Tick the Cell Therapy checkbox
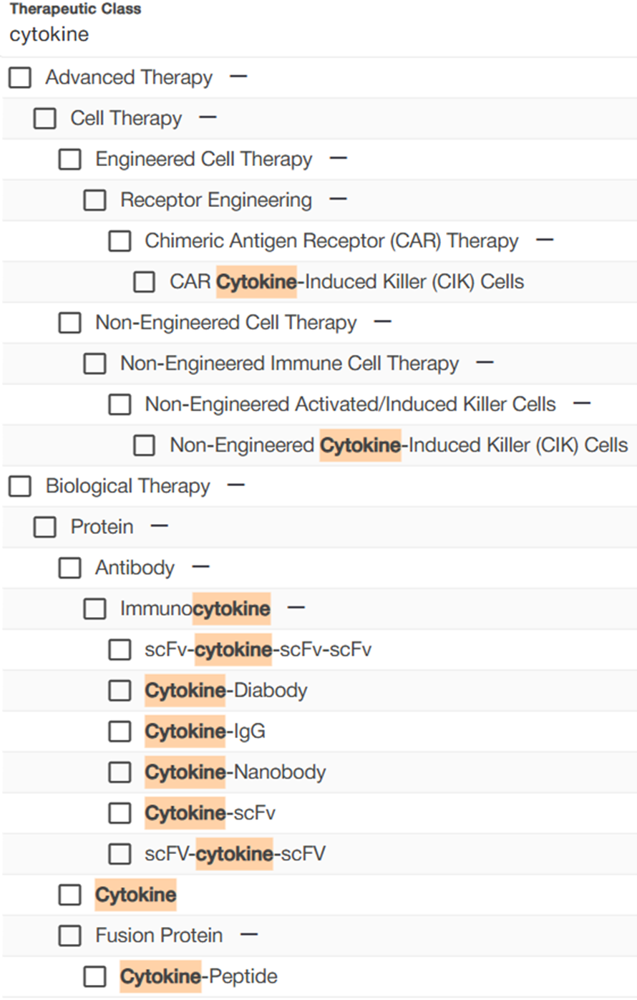637x1000 pixels. pos(45,118)
